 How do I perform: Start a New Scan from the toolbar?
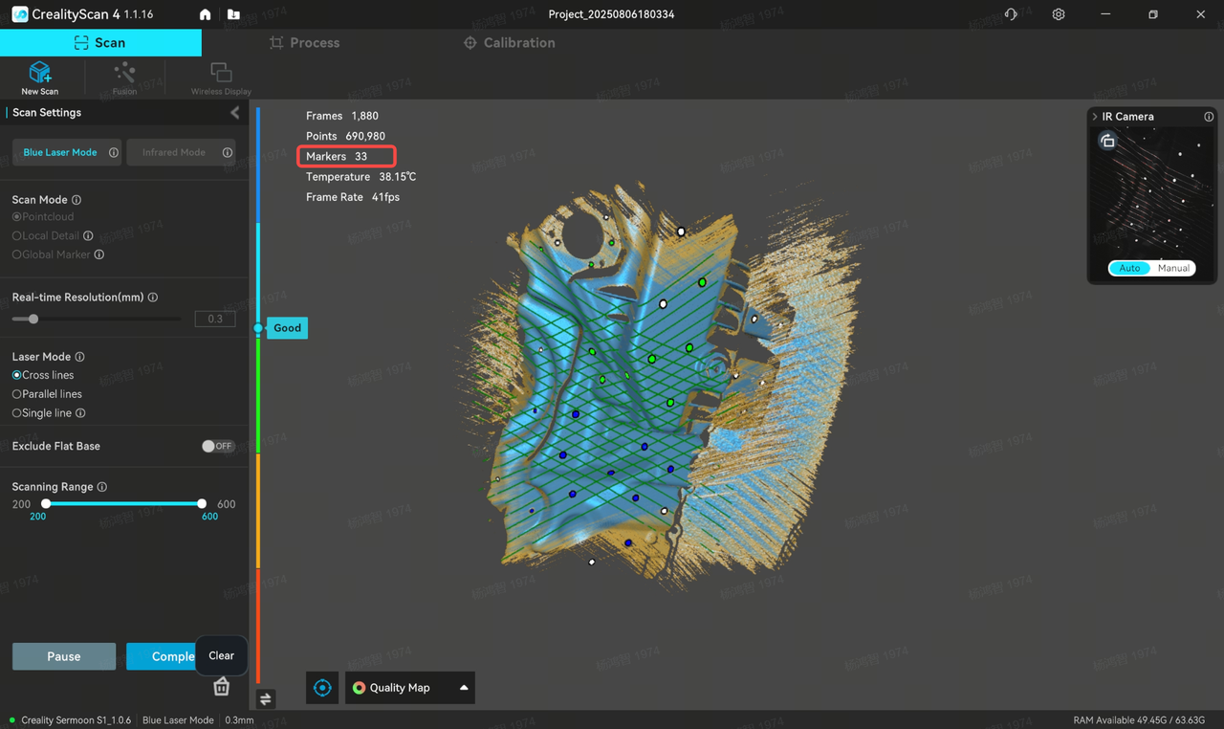pos(39,77)
